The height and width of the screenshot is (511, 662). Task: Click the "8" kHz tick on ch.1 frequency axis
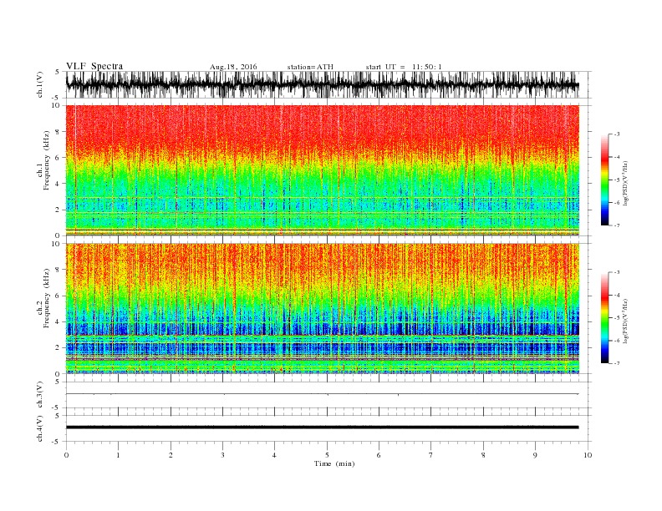point(59,132)
